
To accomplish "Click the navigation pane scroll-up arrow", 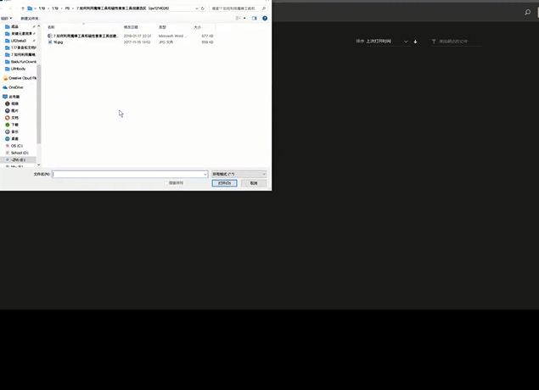I will (38, 26).
